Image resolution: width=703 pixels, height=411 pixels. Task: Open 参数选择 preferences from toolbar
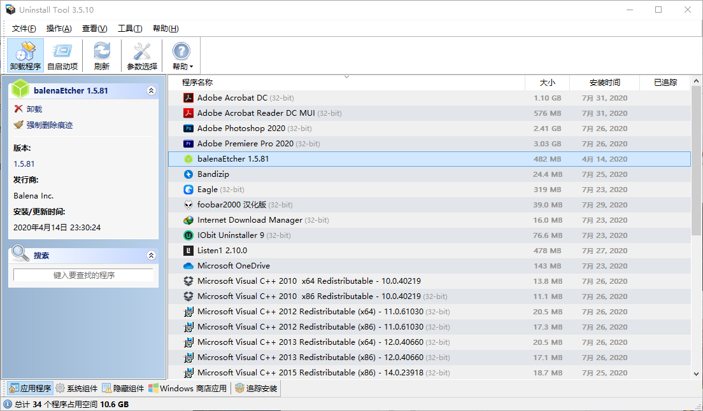tap(141, 55)
